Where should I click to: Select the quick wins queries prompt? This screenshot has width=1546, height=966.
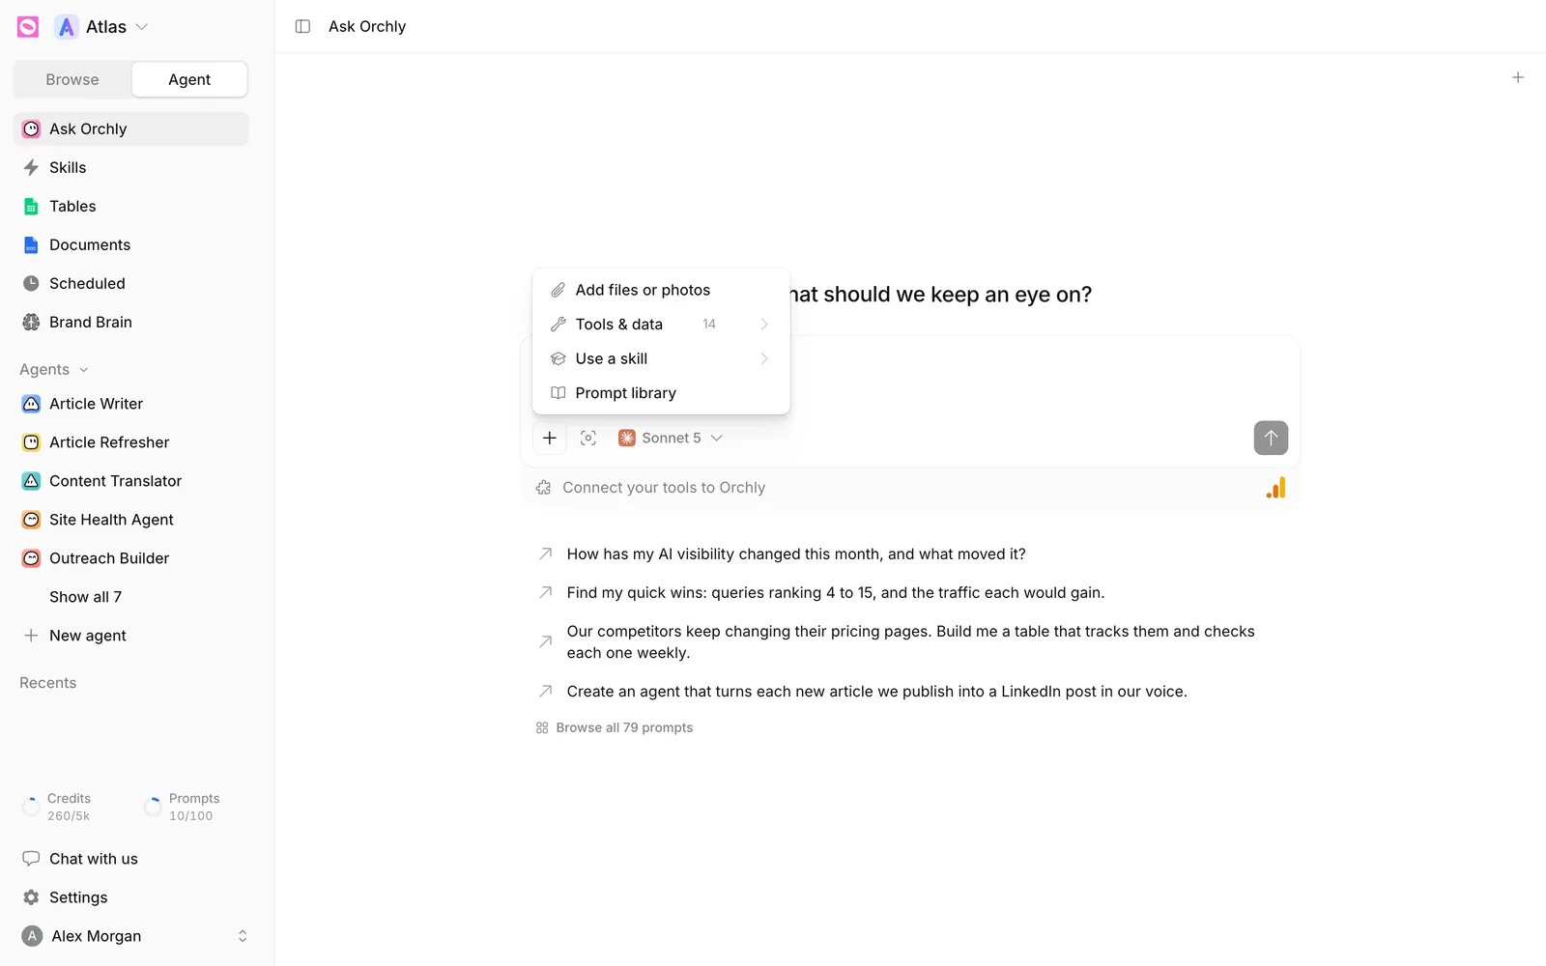point(910,593)
